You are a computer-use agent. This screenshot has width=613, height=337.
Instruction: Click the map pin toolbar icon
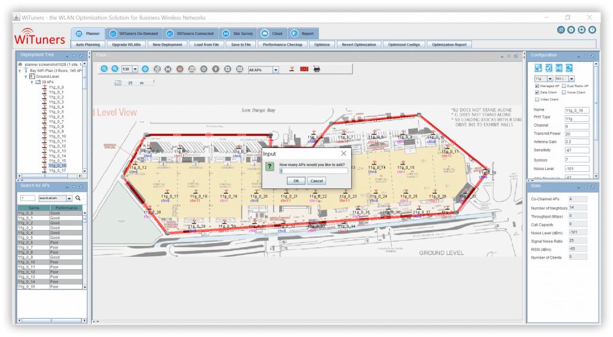(x=215, y=69)
